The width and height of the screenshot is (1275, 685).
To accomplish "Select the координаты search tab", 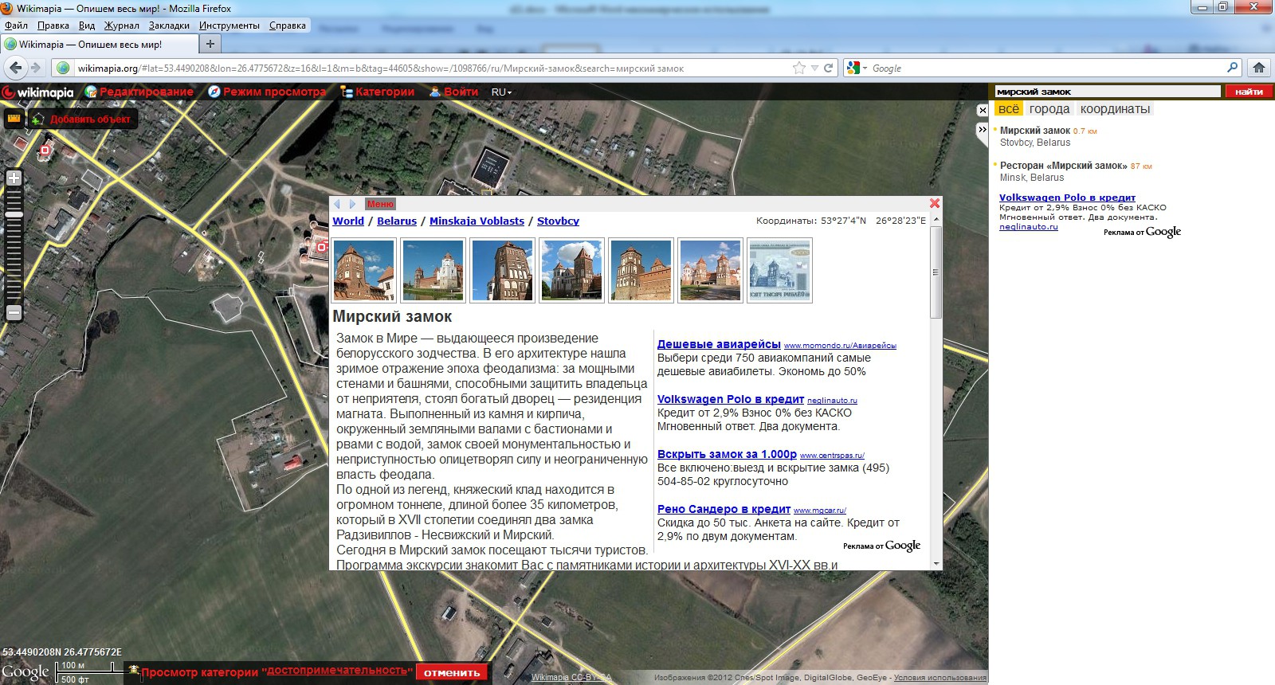I will click(x=1115, y=109).
